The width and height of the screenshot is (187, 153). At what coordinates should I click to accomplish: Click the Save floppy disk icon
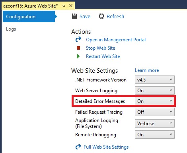pos(74,16)
